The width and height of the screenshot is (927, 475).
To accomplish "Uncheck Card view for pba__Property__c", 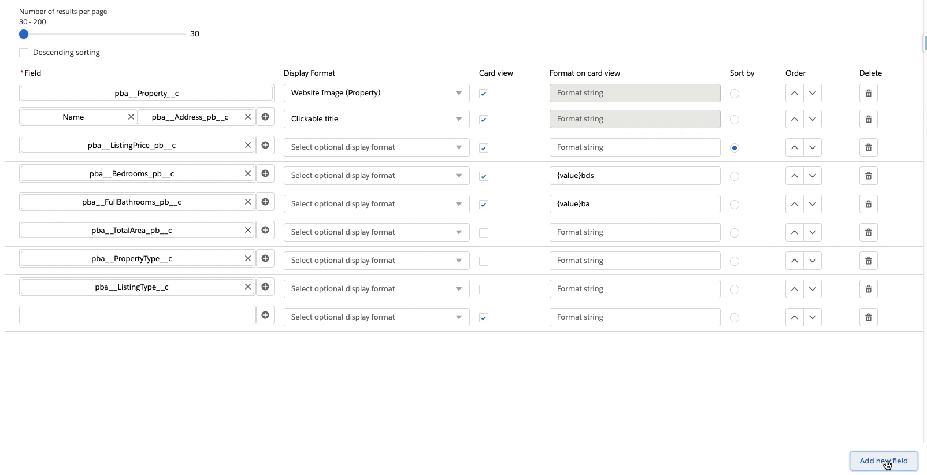I will (x=484, y=94).
